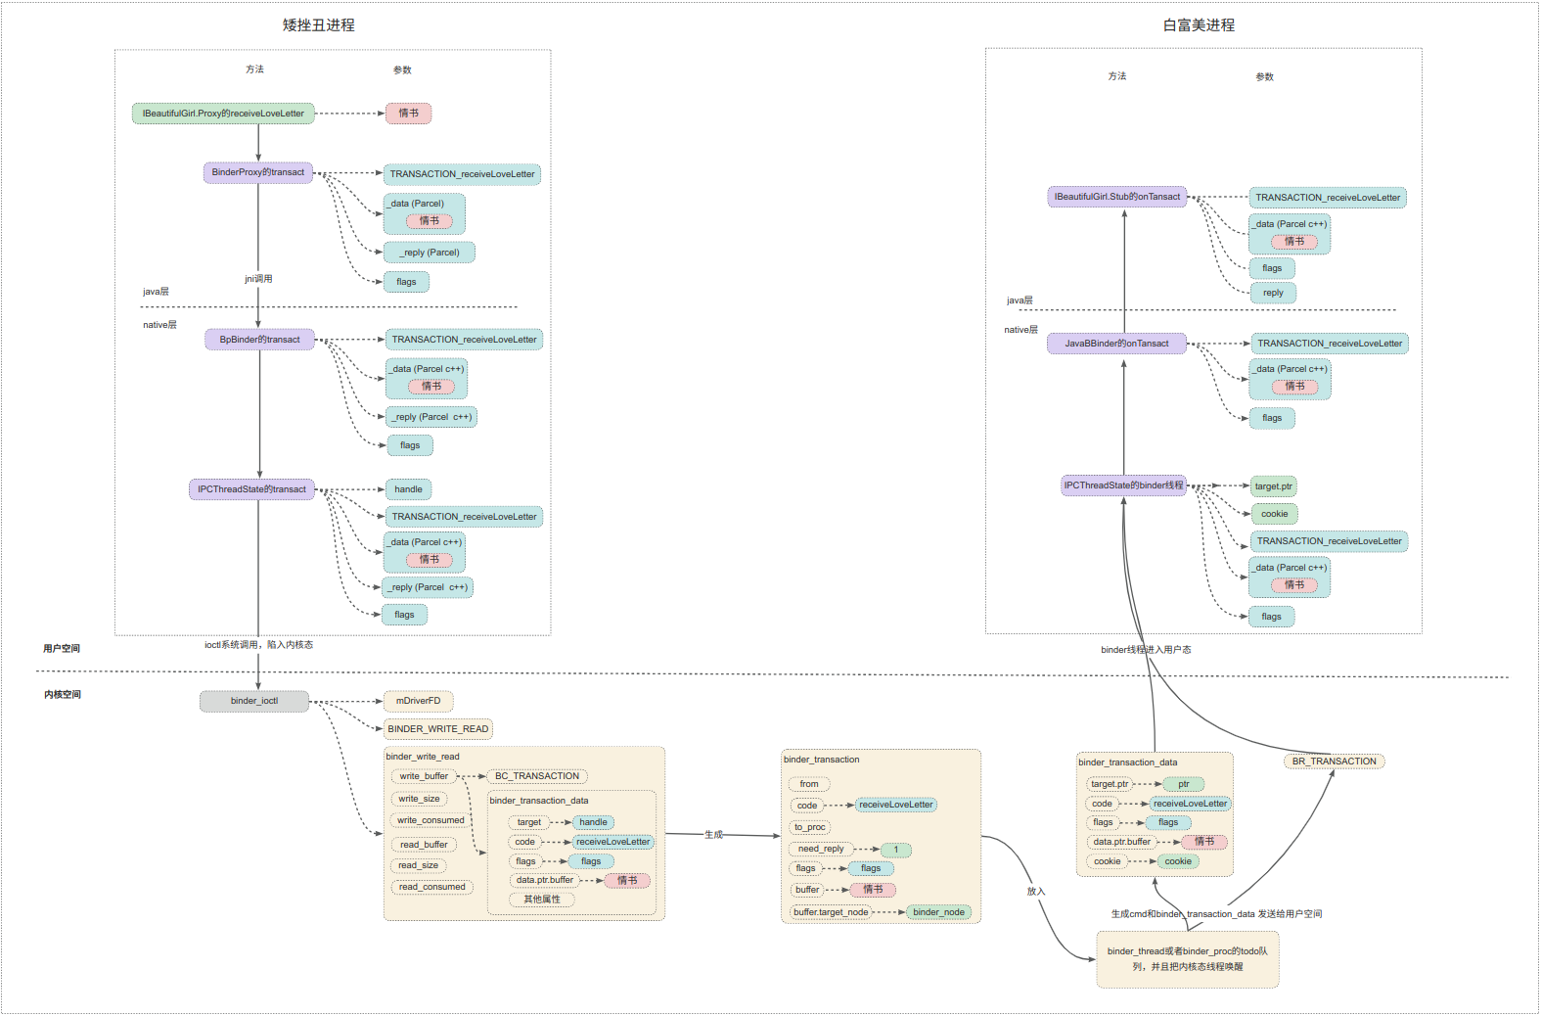1541x1016 pixels.
Task: Select the to_proc field
Action: tap(810, 827)
